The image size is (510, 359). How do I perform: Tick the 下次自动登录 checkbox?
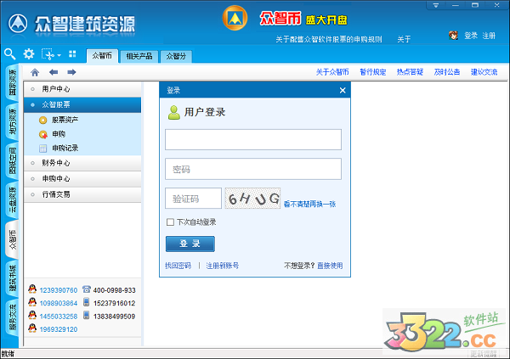170,222
